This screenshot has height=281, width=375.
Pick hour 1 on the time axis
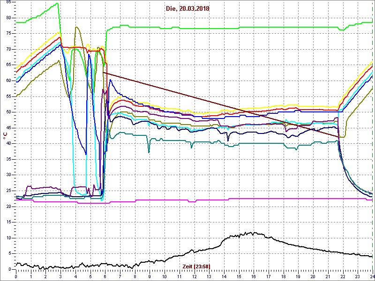pos(31,276)
